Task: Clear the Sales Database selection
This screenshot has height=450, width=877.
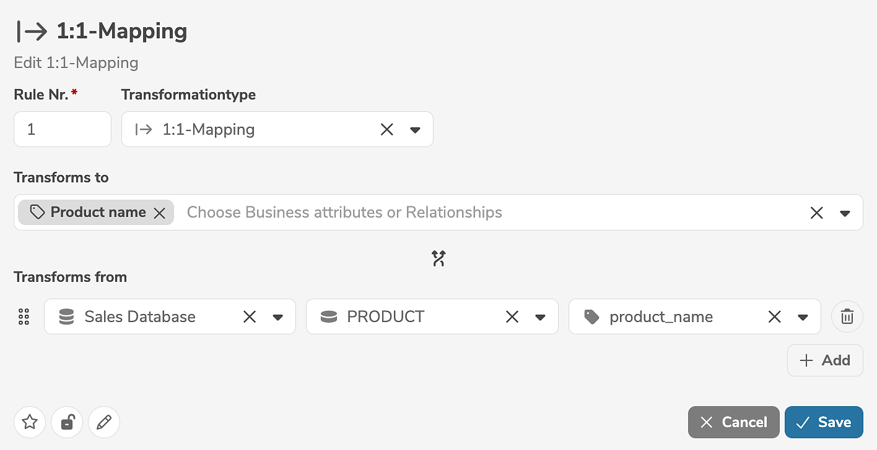Action: (x=250, y=317)
